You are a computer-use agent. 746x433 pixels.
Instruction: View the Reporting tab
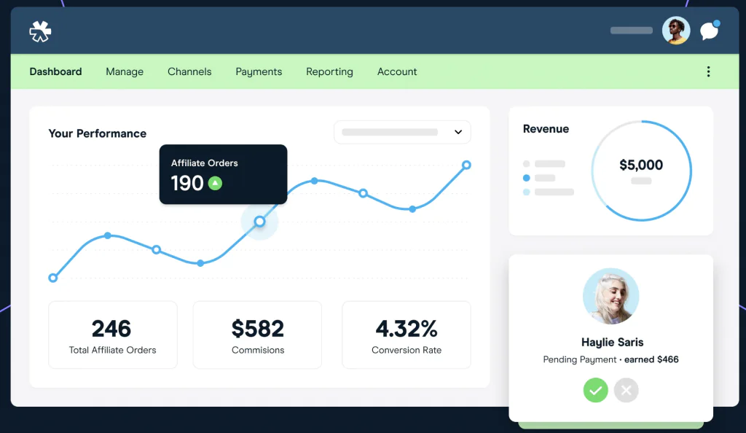click(x=329, y=71)
